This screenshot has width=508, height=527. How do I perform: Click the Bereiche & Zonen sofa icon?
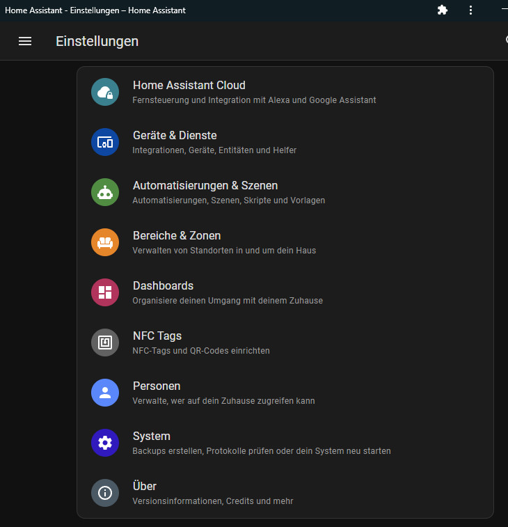click(x=105, y=242)
